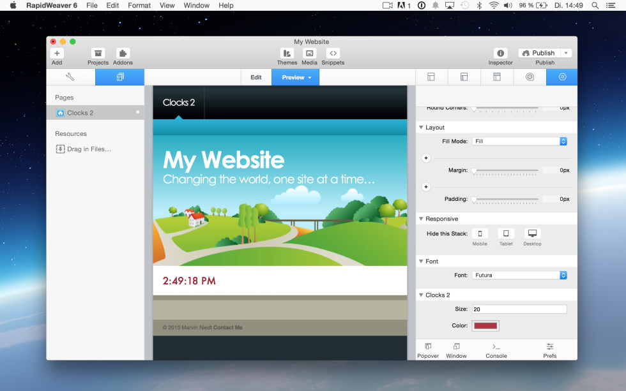
Task: Toggle hide stack on Desktop
Action: [x=532, y=233]
